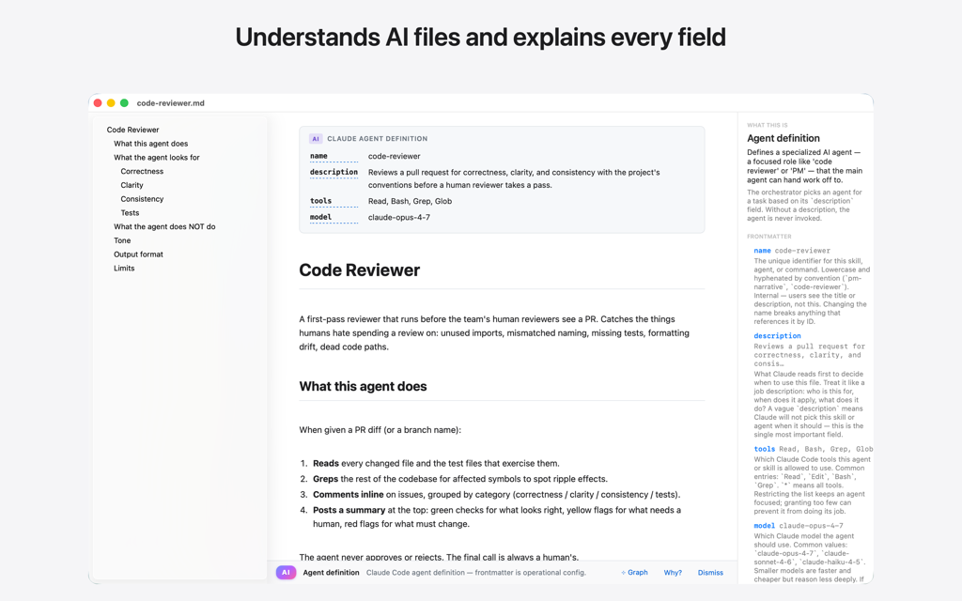
Task: Click the Why? link
Action: [673, 572]
